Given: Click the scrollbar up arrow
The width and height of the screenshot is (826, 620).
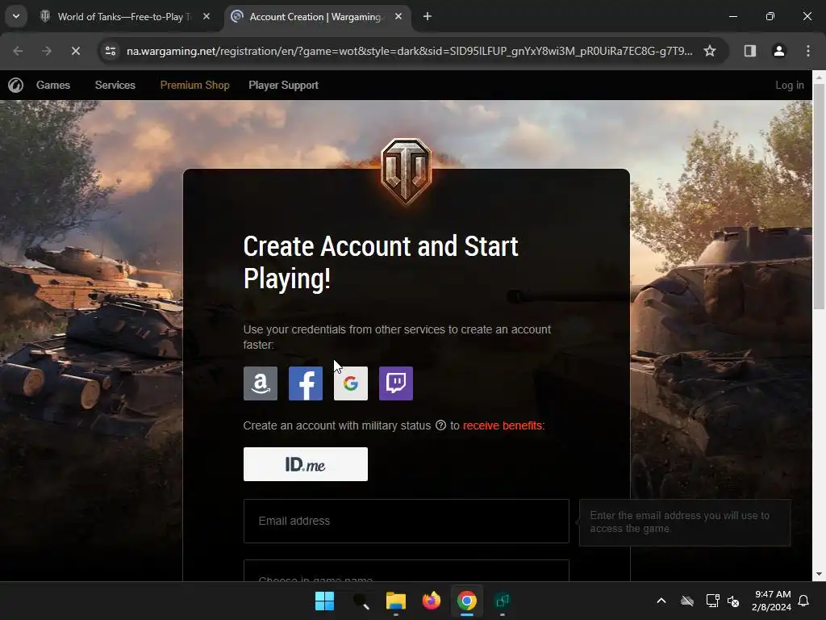Looking at the screenshot, I should tap(819, 77).
